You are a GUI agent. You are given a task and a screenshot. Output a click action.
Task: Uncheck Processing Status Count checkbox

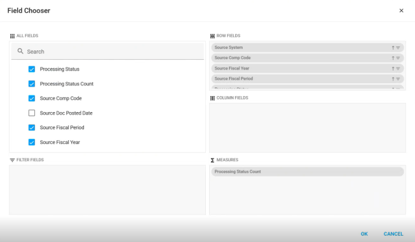pyautogui.click(x=32, y=84)
